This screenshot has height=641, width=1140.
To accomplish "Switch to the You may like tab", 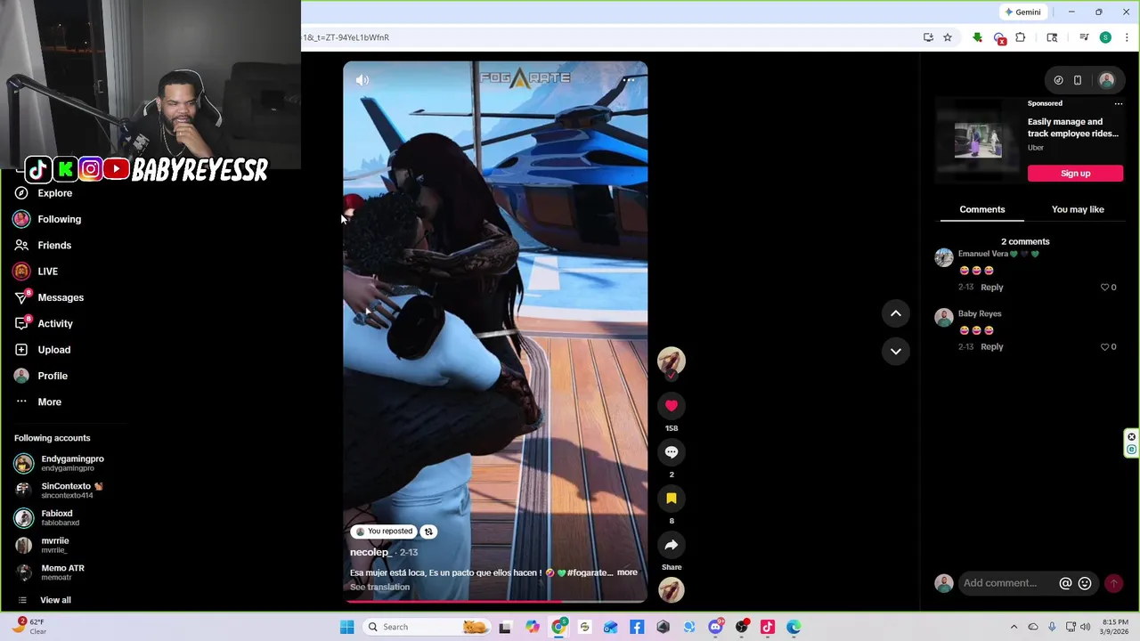I will pyautogui.click(x=1078, y=209).
